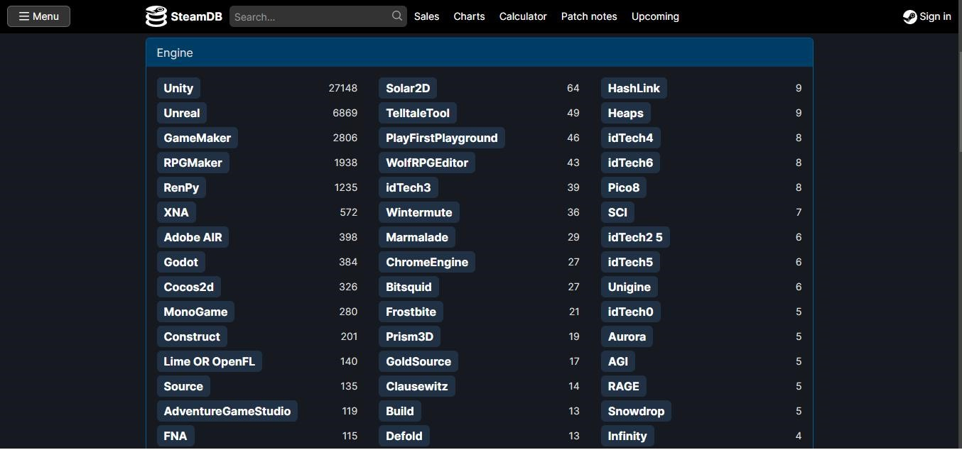Select the Adobe AIR engine tag
The width and height of the screenshot is (962, 450).
(x=193, y=237)
